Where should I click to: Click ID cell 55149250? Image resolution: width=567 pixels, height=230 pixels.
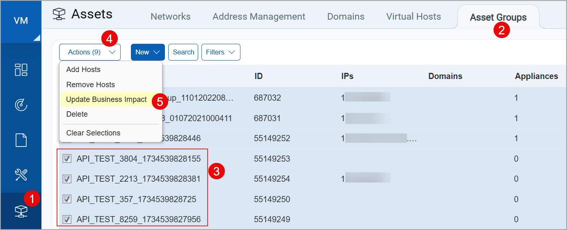272,199
